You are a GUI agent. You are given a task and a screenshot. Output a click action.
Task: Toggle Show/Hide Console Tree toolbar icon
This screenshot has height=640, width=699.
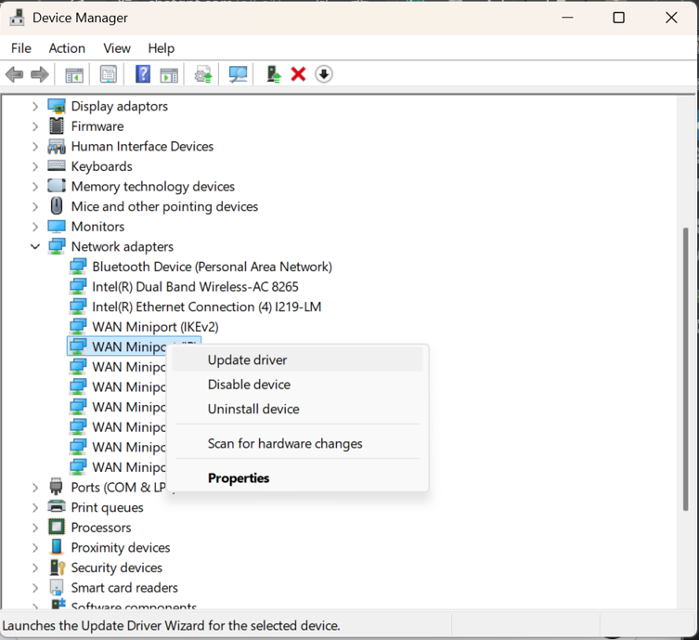click(74, 74)
